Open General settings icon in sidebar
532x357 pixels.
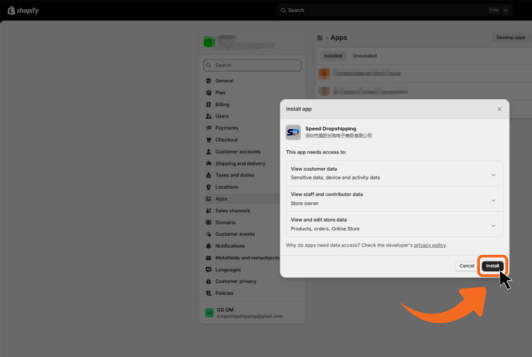coord(209,81)
